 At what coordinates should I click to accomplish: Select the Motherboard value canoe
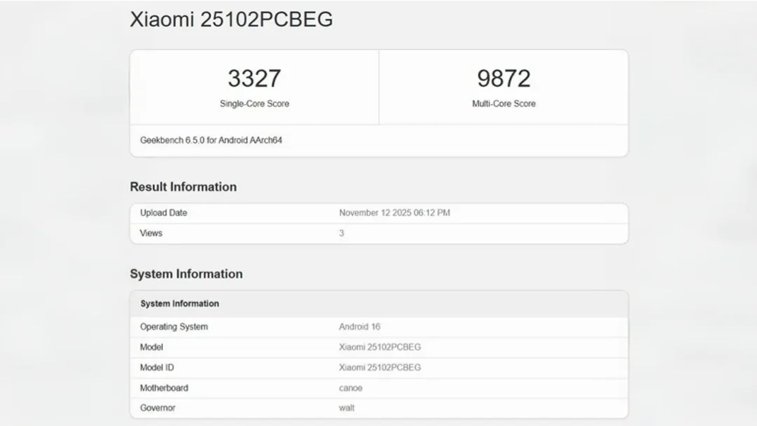click(351, 388)
